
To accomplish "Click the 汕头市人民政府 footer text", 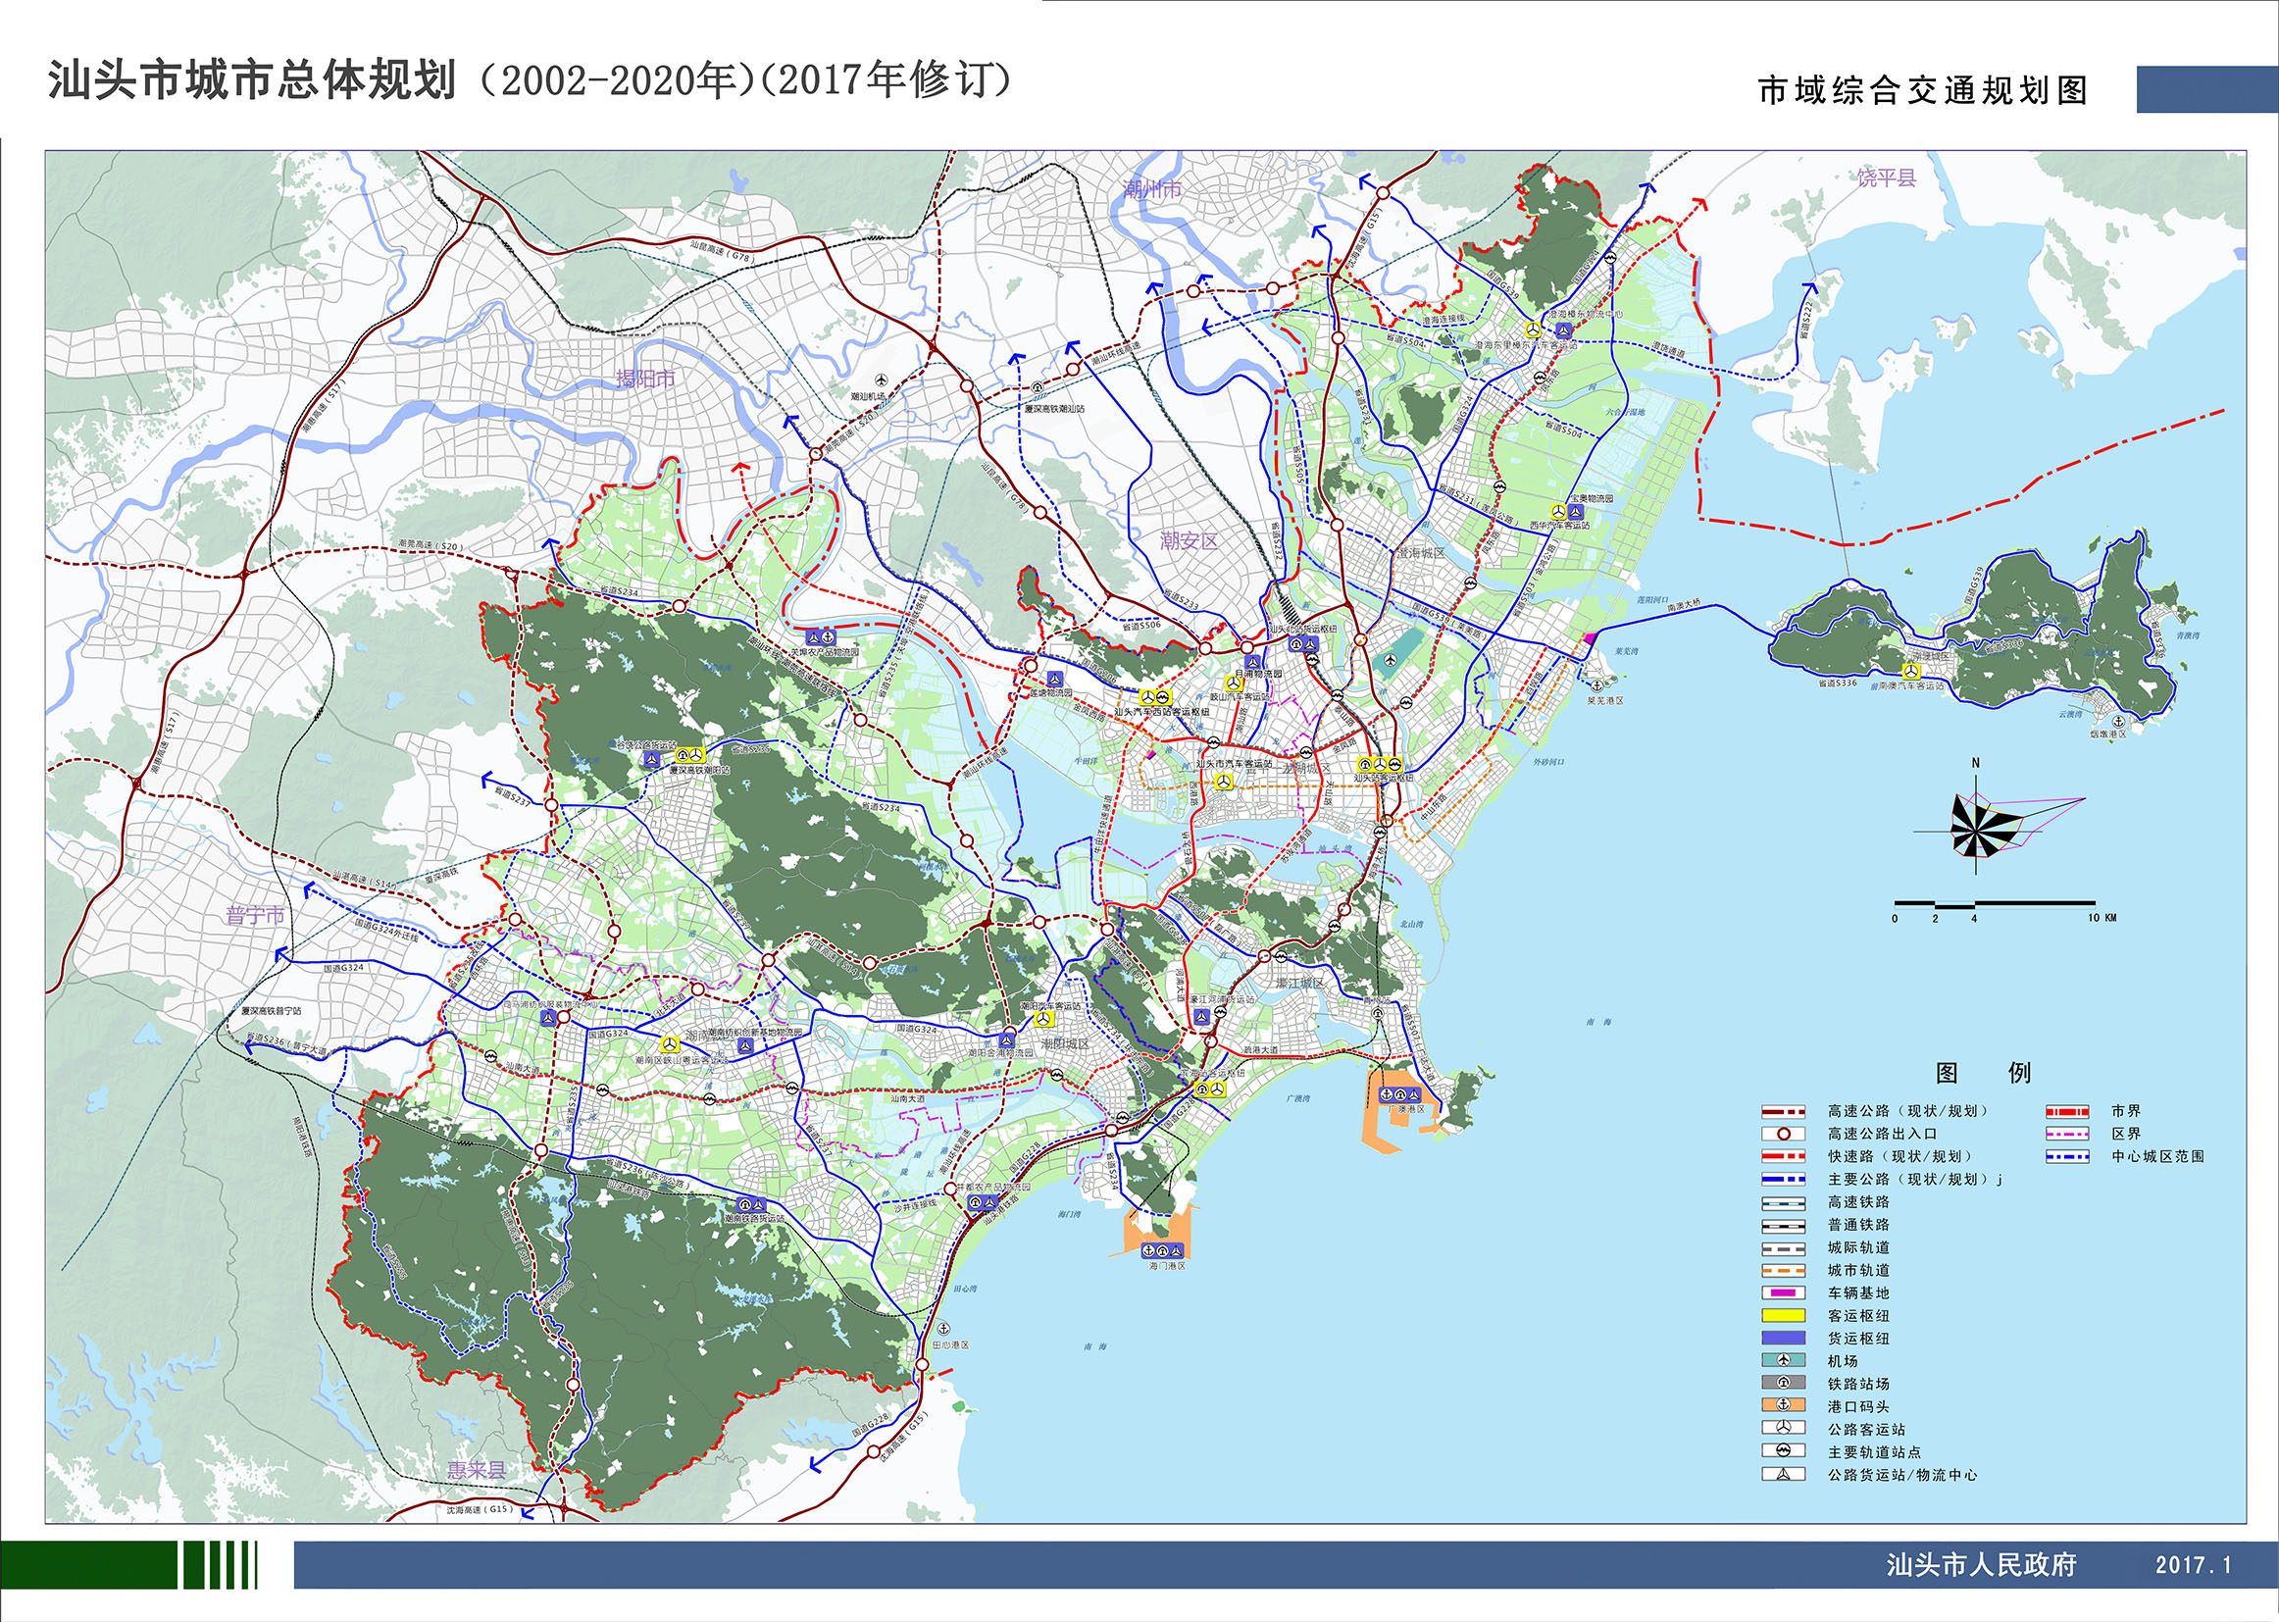I will click(1982, 1564).
